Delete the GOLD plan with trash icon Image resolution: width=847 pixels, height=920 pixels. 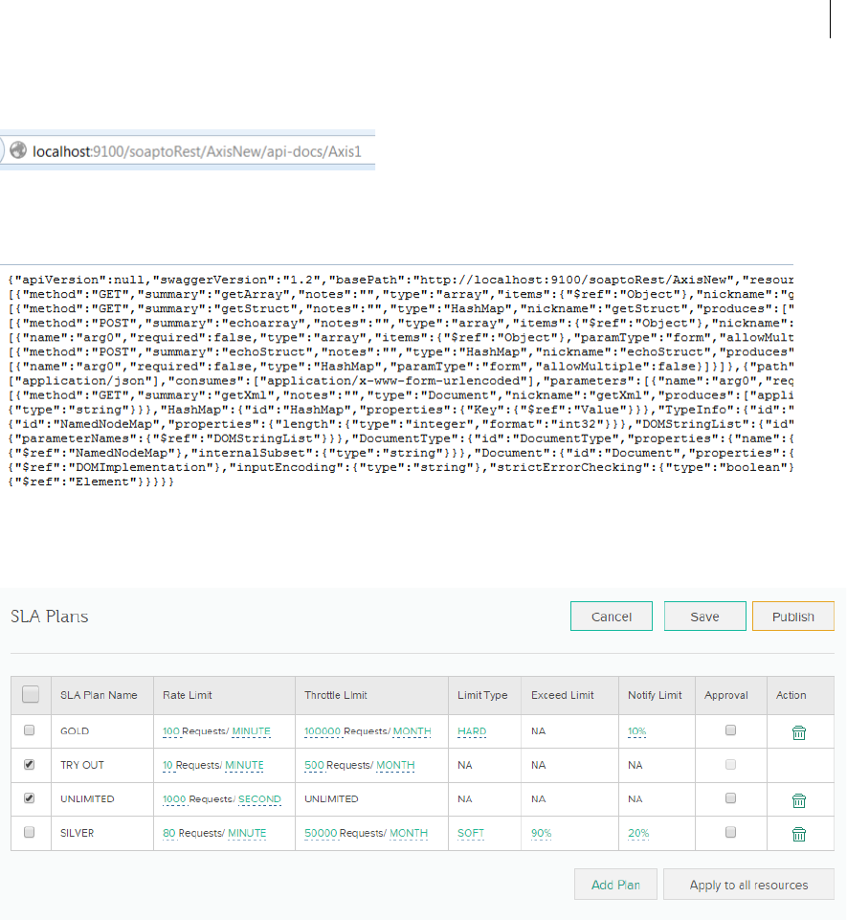[x=798, y=732]
